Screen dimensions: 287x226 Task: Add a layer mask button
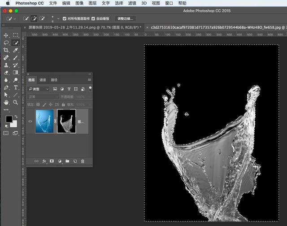point(52,161)
